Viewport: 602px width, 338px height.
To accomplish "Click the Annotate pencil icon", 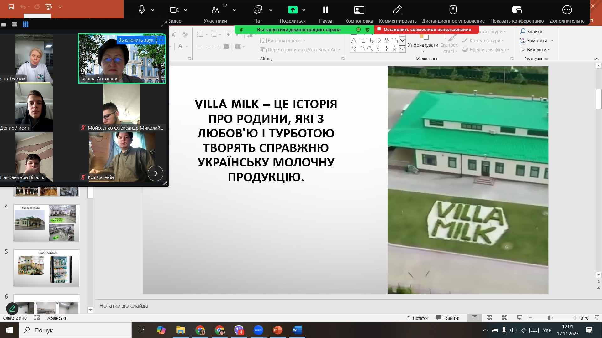I will tap(398, 10).
